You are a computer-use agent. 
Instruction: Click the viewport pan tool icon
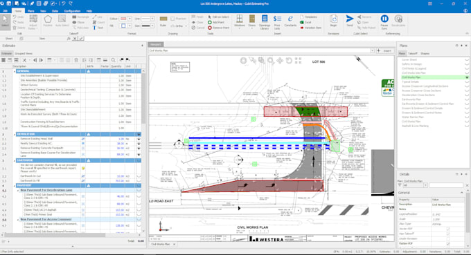tap(280, 61)
